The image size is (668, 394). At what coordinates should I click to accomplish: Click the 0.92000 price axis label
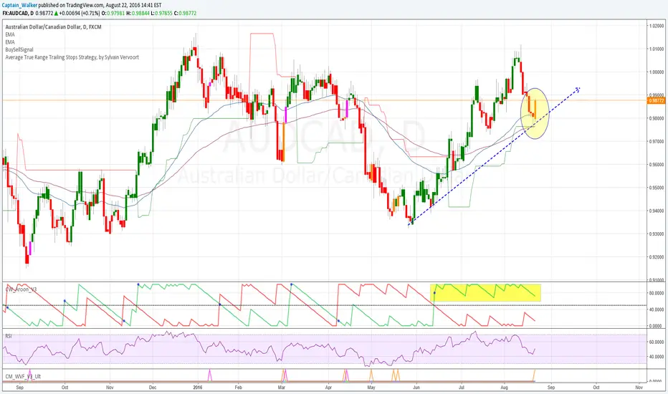pos(657,257)
